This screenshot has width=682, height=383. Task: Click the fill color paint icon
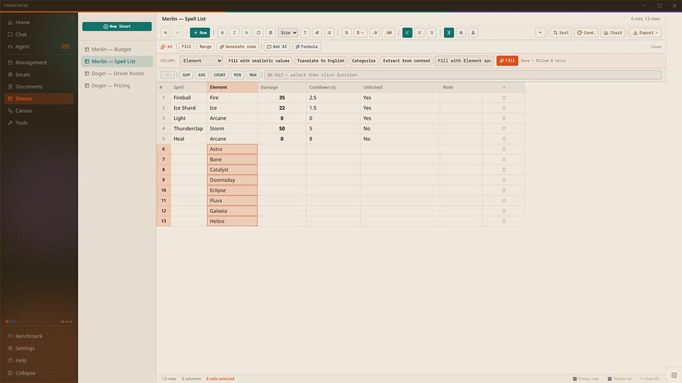(317, 33)
